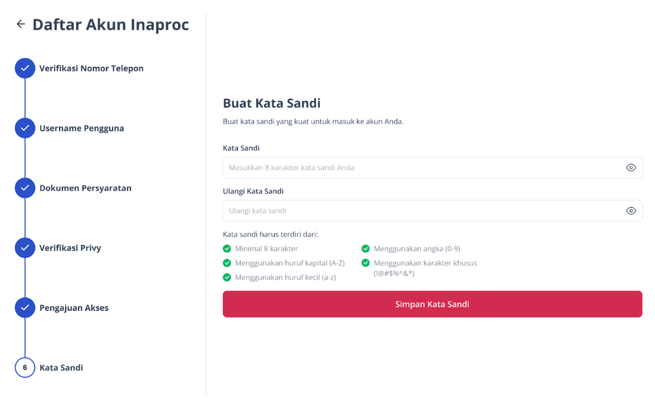Go back using the arrow beside Daftar Akun Inaproc
The height and width of the screenshot is (401, 655).
tap(21, 25)
